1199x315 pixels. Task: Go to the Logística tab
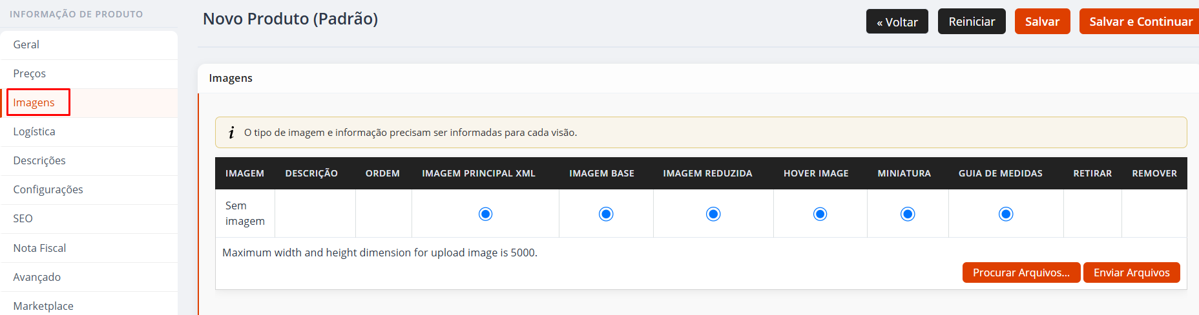(89, 132)
